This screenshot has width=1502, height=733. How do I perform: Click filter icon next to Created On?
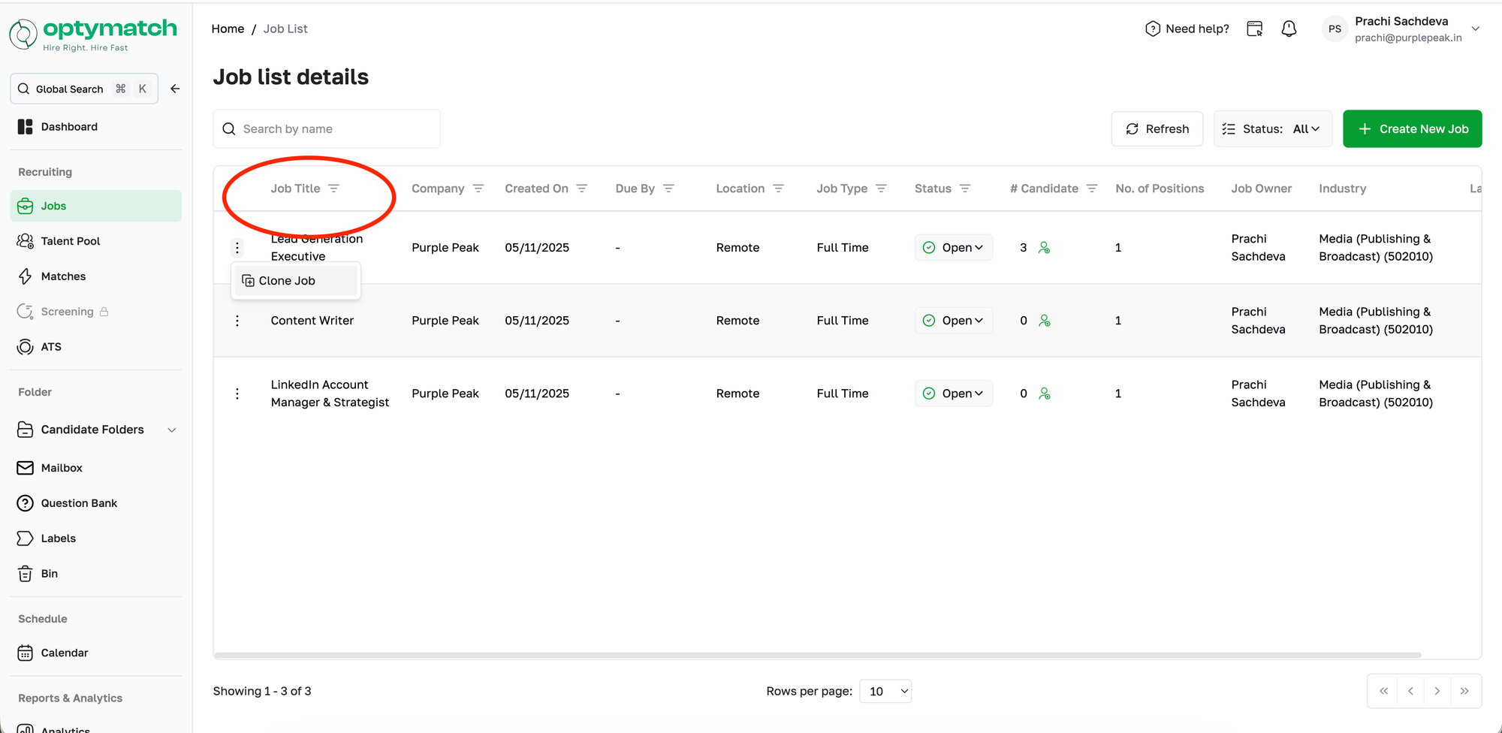click(582, 189)
